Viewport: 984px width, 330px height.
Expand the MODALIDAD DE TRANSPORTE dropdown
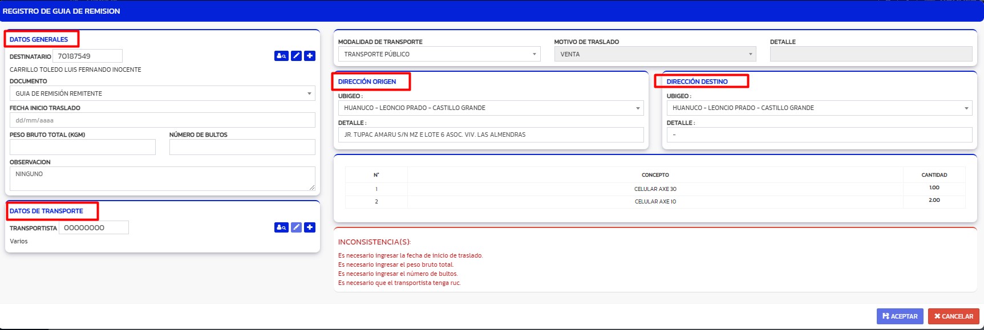[x=439, y=54]
